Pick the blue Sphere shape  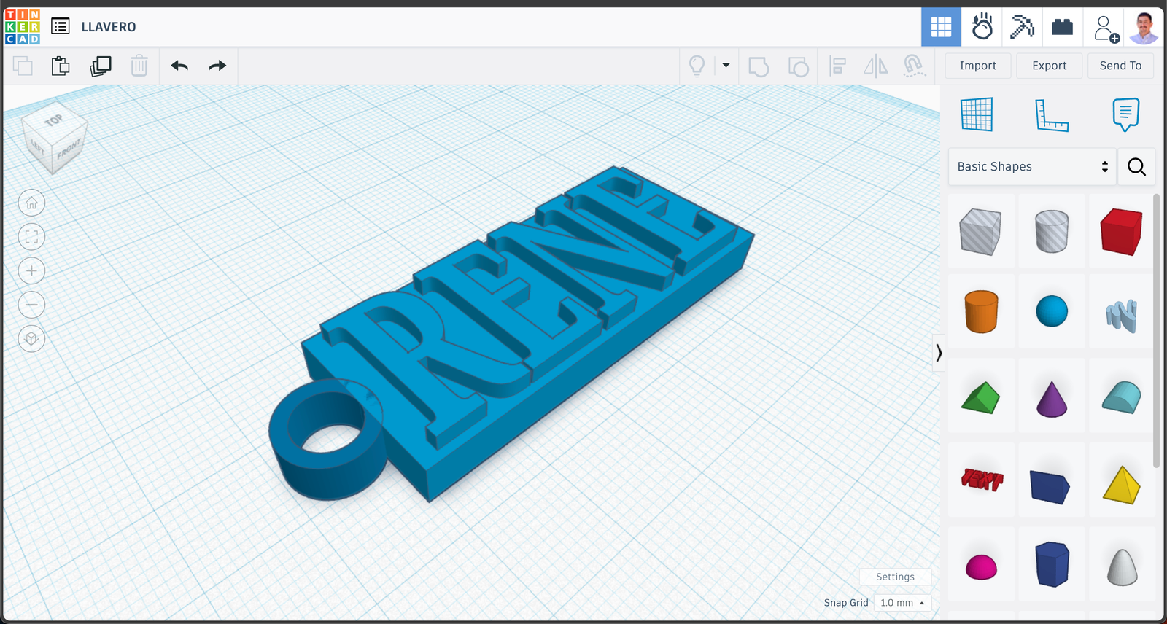pos(1052,311)
